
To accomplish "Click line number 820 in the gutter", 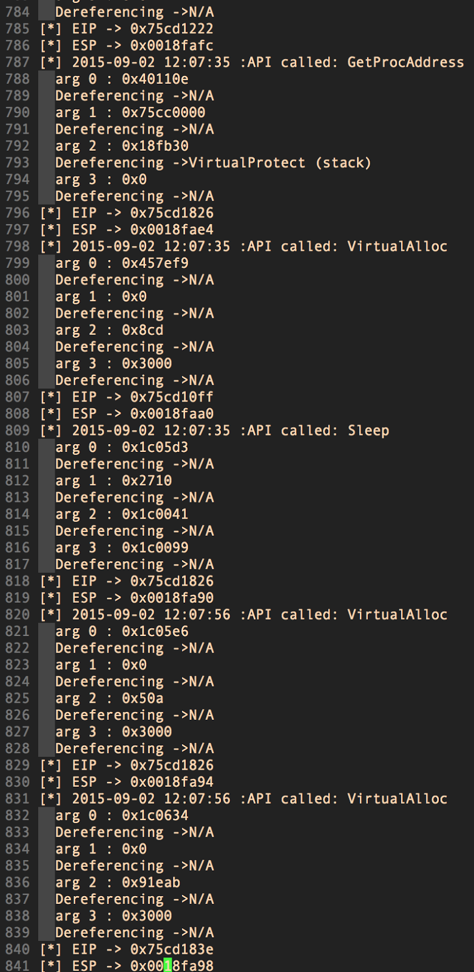I will [x=17, y=615].
